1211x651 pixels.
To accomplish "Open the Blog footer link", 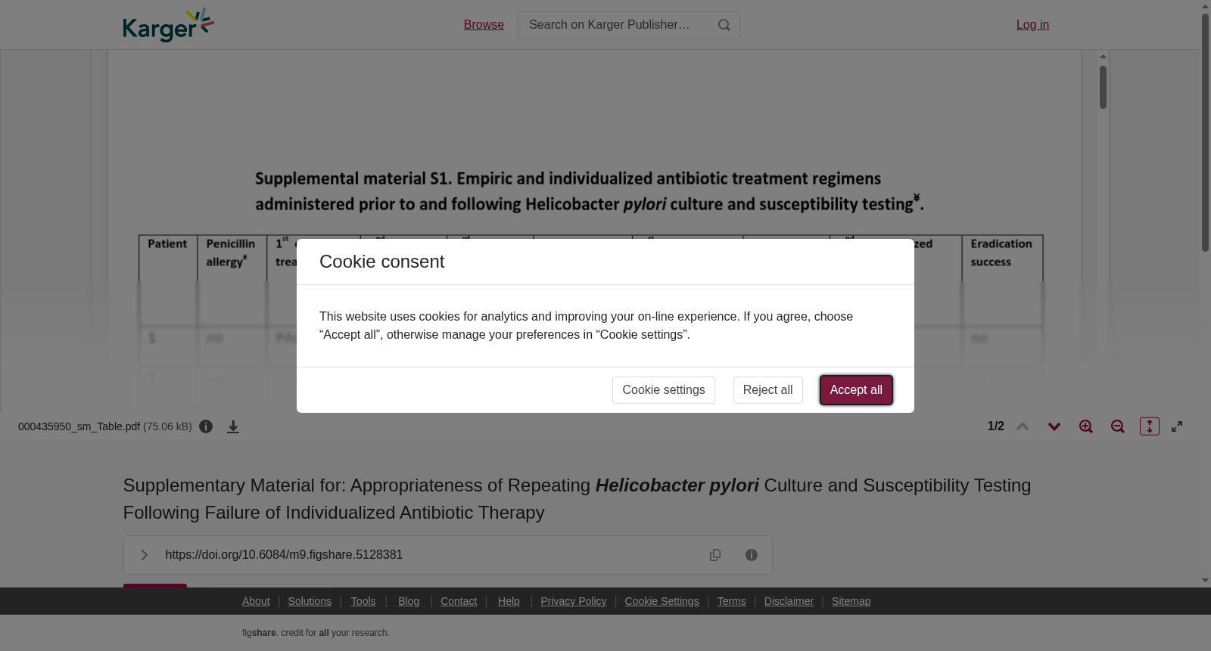I will tap(409, 601).
